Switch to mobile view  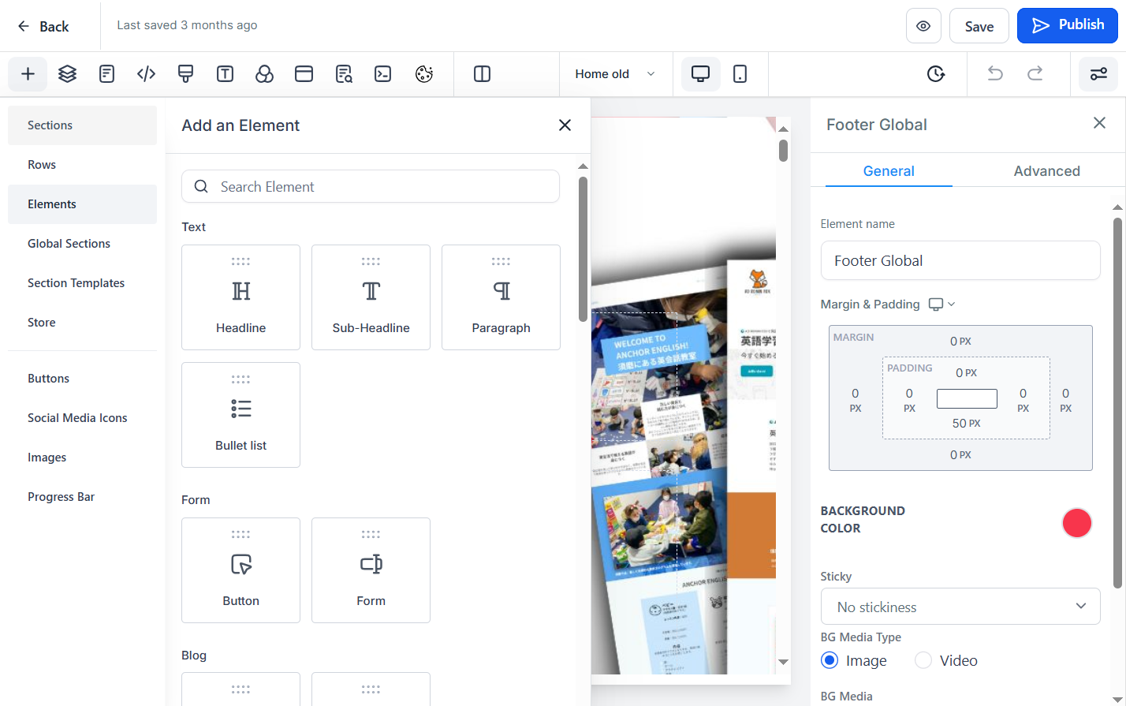coord(740,74)
